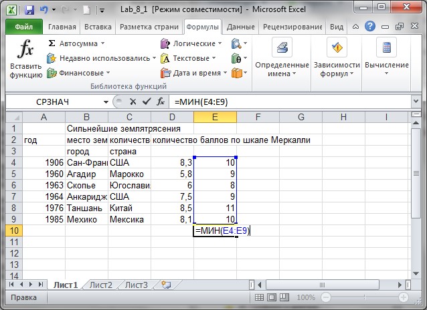Switch to Page Break Preview view

click(x=284, y=297)
